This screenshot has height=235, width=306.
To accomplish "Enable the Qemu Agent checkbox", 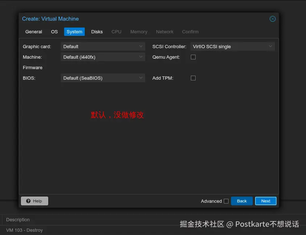I will pyautogui.click(x=193, y=57).
